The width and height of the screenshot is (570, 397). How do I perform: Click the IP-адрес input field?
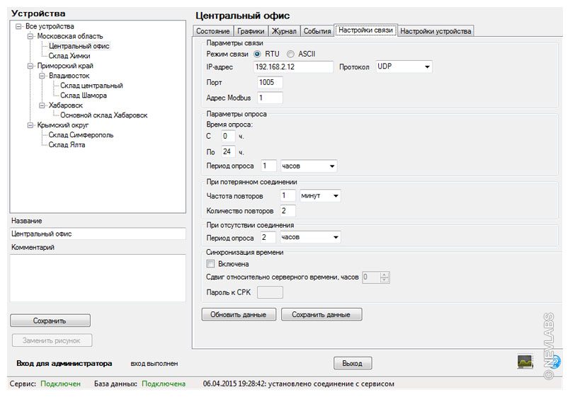point(292,67)
